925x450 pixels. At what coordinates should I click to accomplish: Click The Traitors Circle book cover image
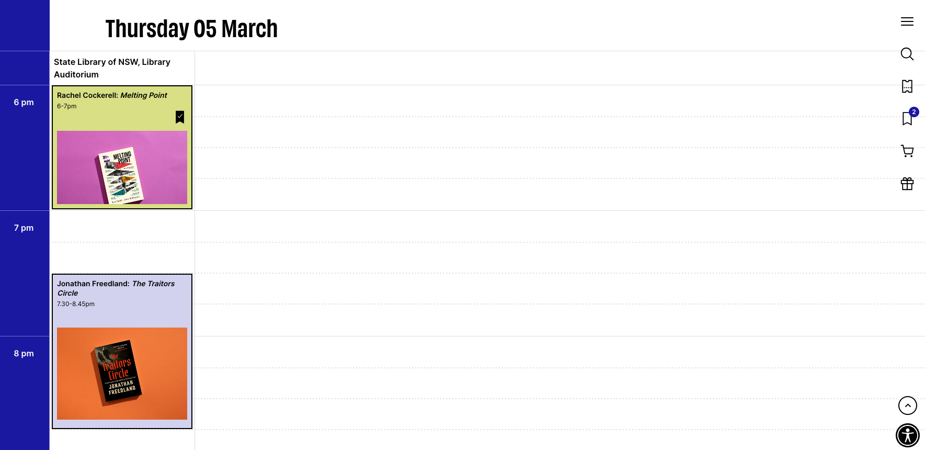click(x=122, y=373)
